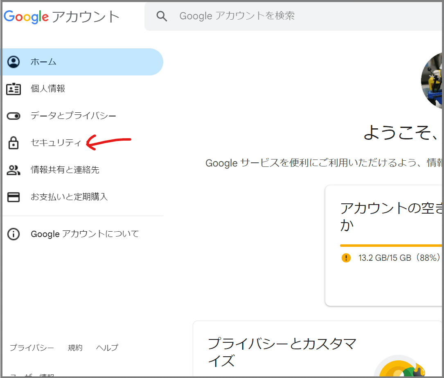The height and width of the screenshot is (378, 444).
Task: Open the プライバシー footer link
Action: (x=32, y=348)
